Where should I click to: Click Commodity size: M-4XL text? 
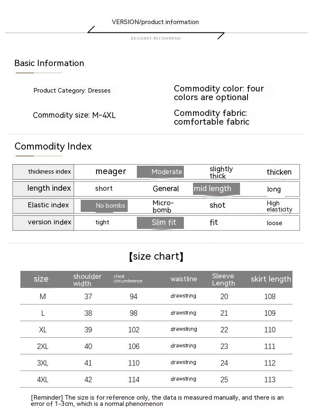pos(74,115)
